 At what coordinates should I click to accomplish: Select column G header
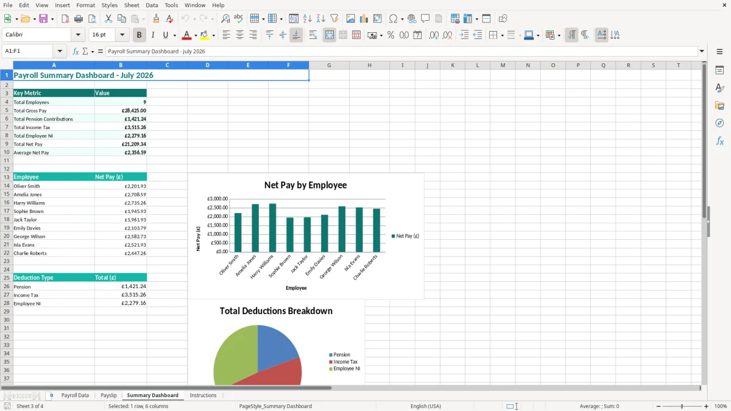[x=329, y=65]
